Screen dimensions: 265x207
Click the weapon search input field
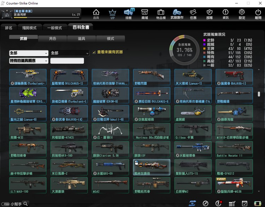(67, 61)
